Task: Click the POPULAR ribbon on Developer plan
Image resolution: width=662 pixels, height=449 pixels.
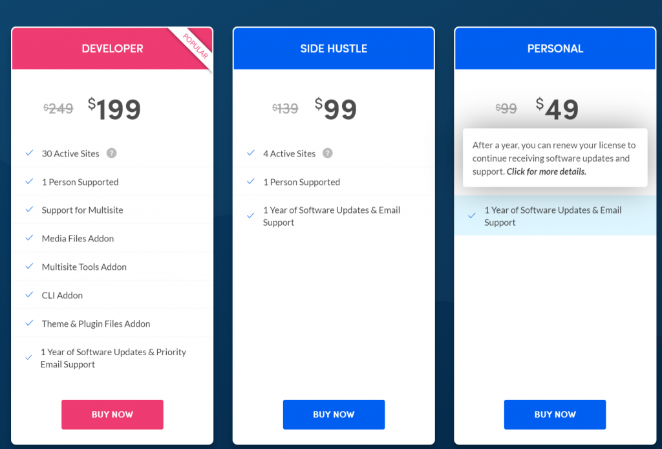Action: coord(195,46)
